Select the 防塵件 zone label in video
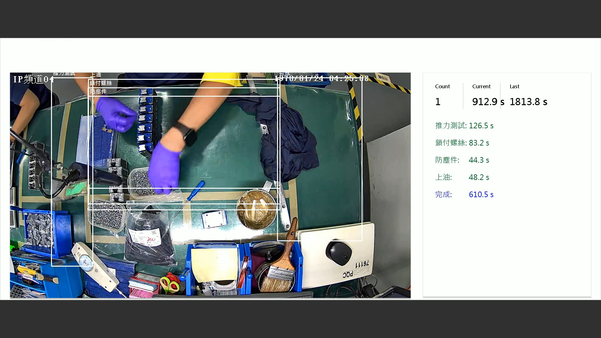Screen dimensions: 601x338 click(98, 91)
